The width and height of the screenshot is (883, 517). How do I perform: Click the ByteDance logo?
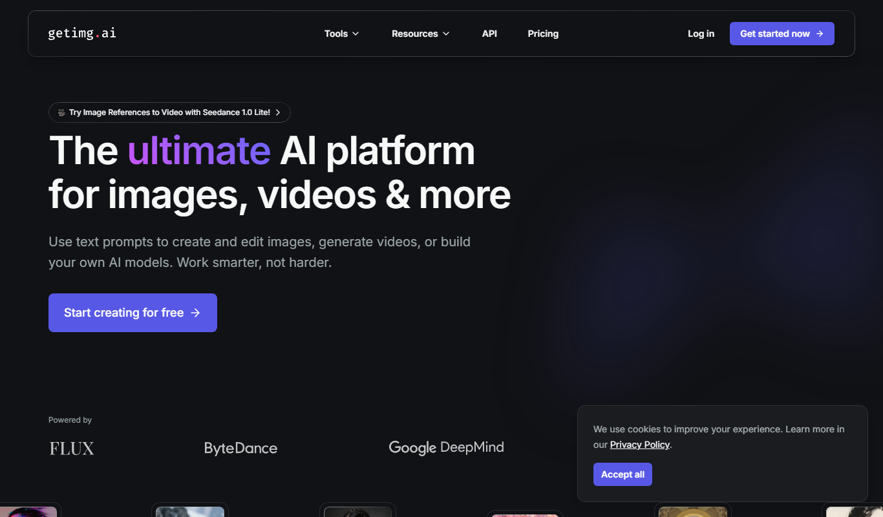tap(240, 448)
